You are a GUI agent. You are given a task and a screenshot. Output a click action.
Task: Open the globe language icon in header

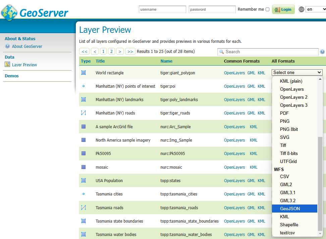(301, 9)
